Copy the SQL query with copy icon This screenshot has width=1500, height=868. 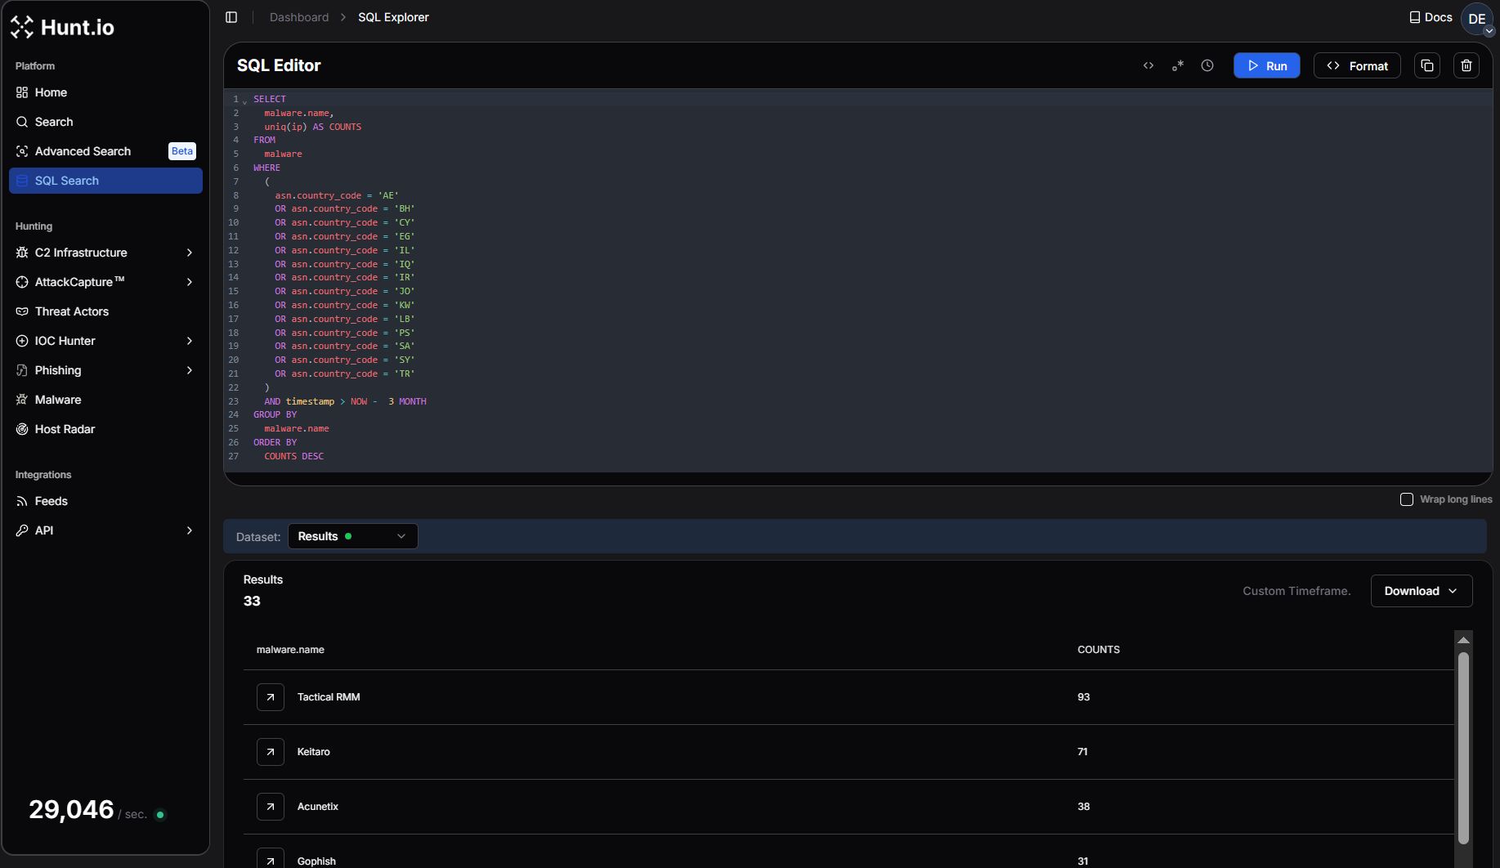pos(1427,65)
